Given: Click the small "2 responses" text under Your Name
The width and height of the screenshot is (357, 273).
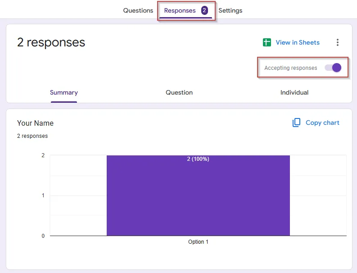Looking at the screenshot, I should point(32,136).
